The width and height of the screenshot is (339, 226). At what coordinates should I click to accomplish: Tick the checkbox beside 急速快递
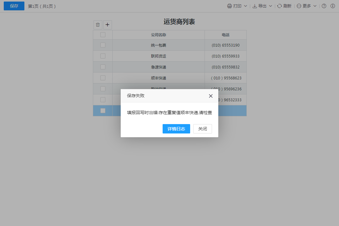[x=103, y=67]
